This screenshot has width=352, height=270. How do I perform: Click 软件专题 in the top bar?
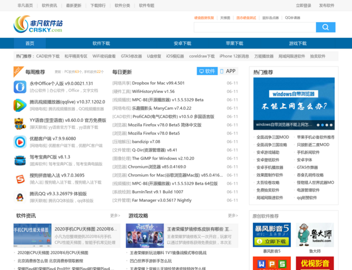click(147, 5)
